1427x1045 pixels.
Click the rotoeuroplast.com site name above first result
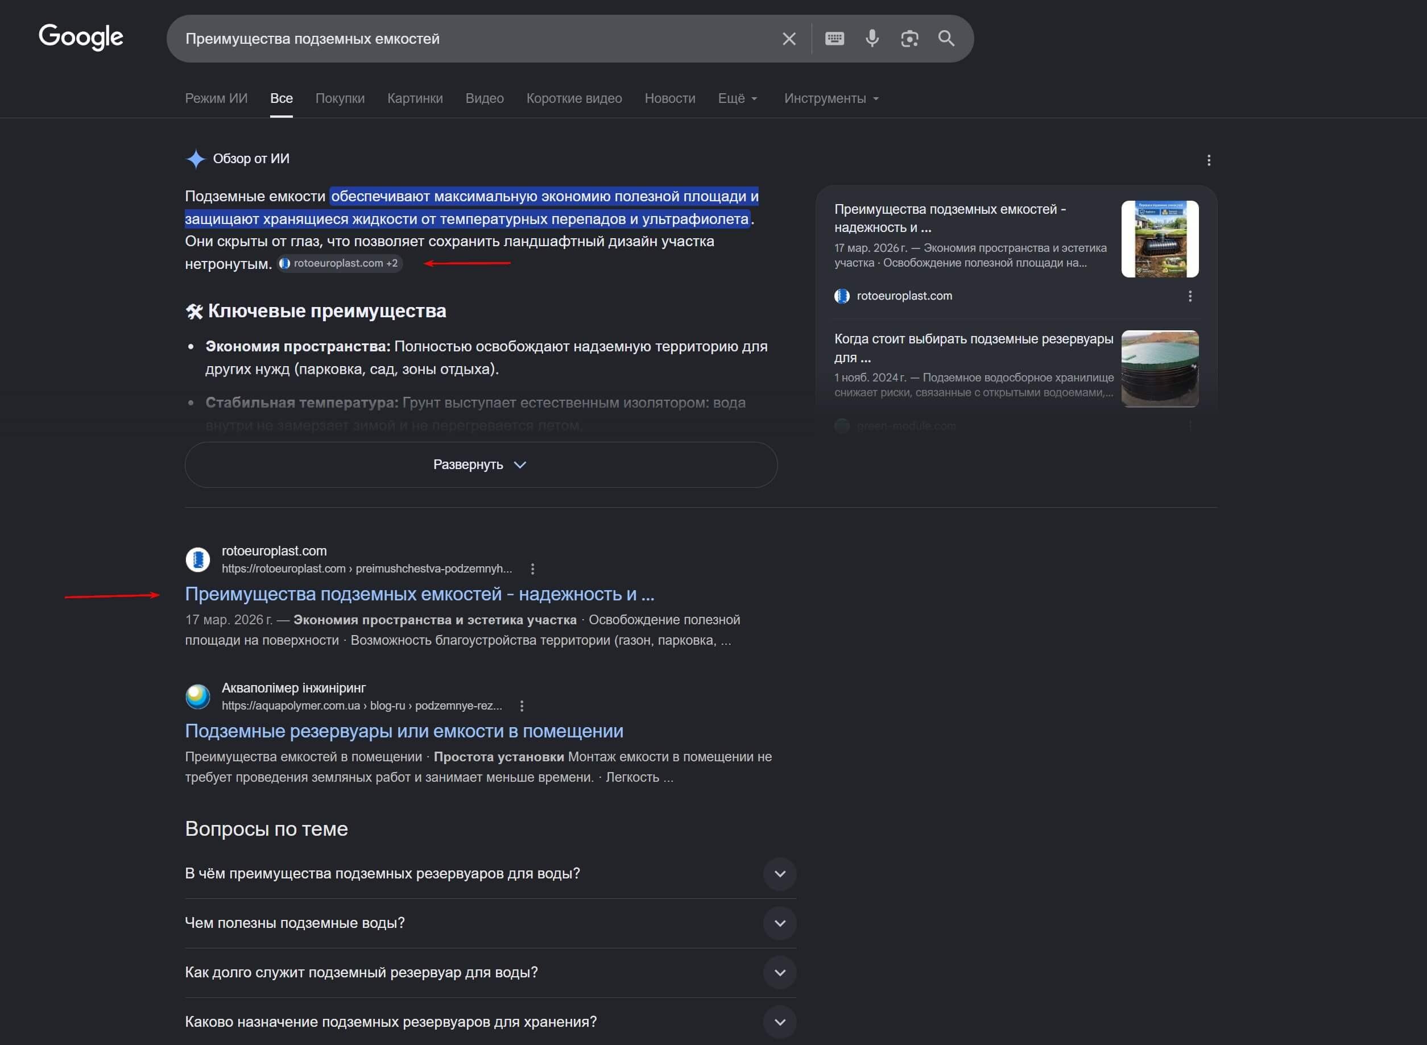(x=274, y=551)
